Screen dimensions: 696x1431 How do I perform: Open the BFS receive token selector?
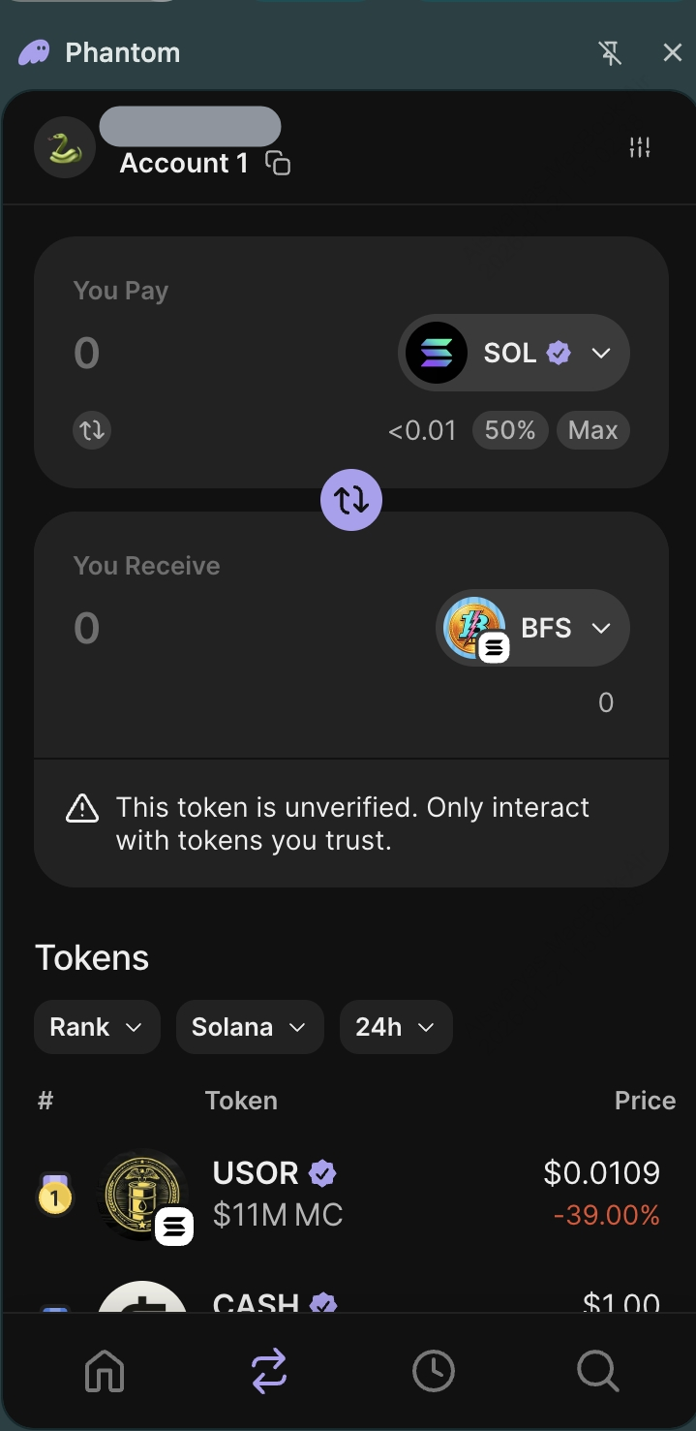pos(532,628)
